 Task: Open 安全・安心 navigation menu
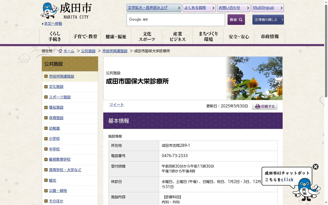coord(239,36)
